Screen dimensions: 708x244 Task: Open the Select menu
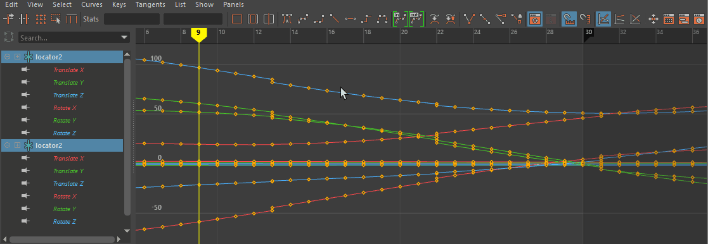(62, 4)
